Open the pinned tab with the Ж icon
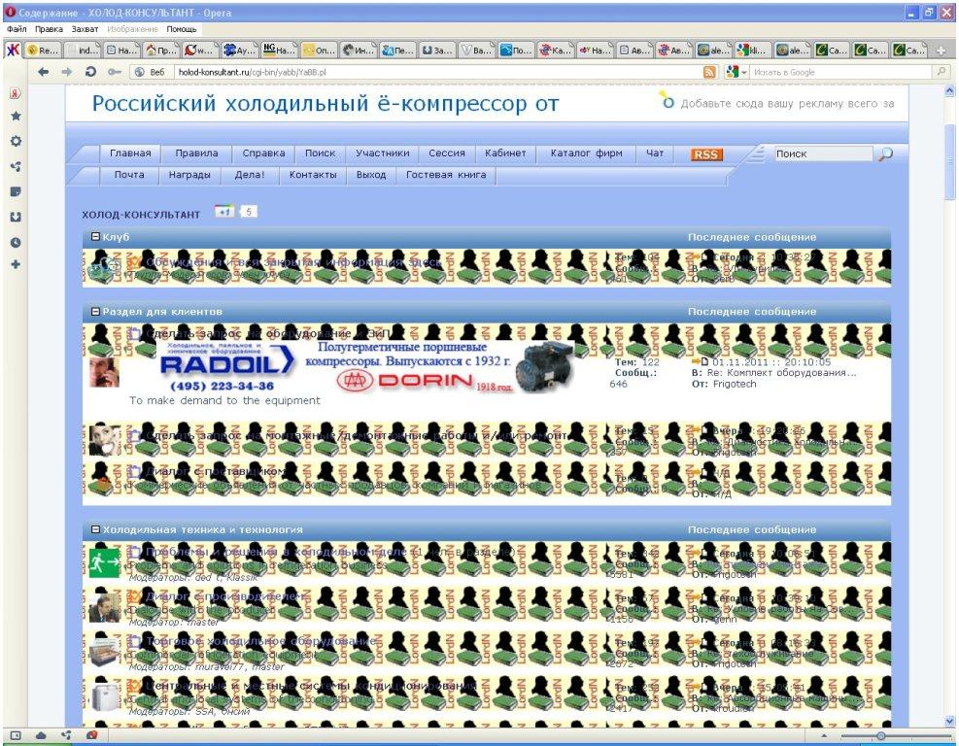 (13, 51)
